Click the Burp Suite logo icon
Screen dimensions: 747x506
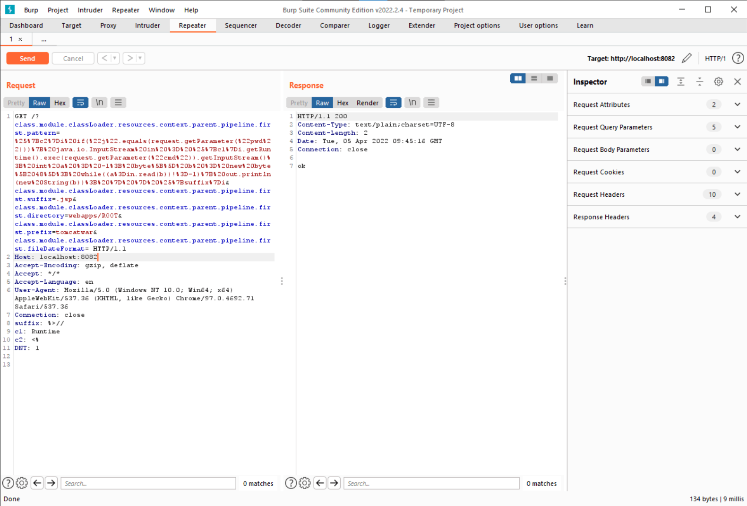(x=9, y=9)
